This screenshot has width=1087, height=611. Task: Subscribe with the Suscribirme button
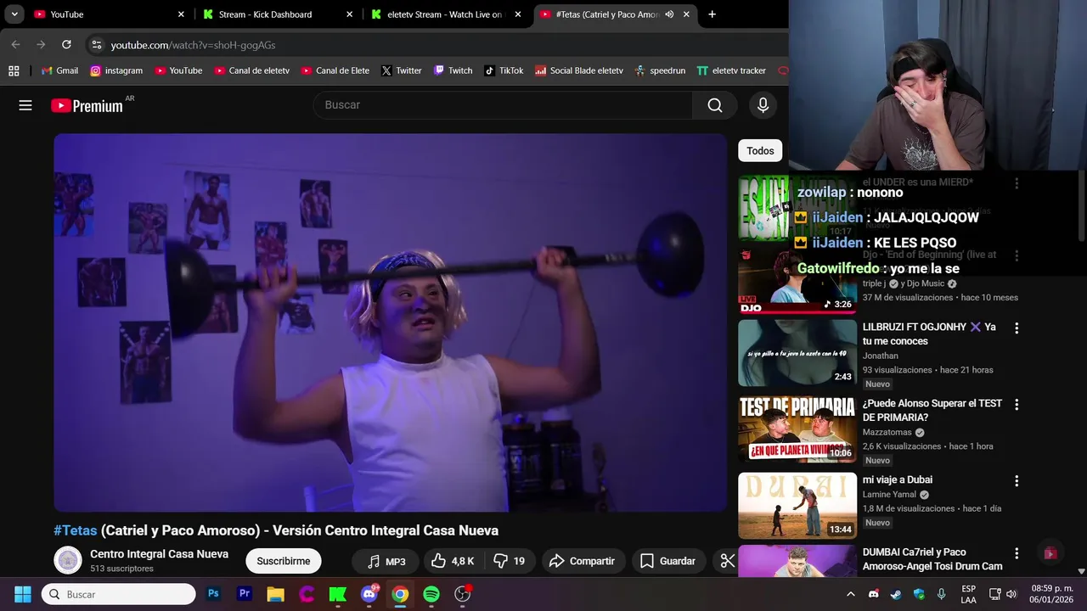click(x=284, y=561)
